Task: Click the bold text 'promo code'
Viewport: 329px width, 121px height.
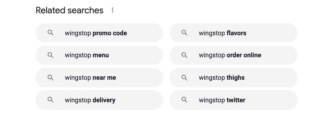Action: click(110, 33)
